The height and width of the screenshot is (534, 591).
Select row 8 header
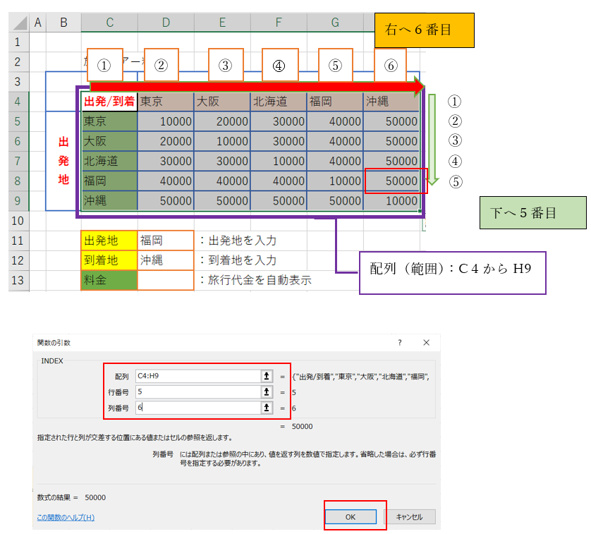tap(17, 181)
